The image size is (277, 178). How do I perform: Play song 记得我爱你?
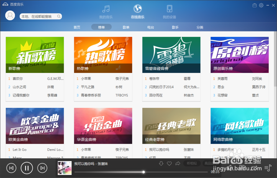[x=21, y=95]
